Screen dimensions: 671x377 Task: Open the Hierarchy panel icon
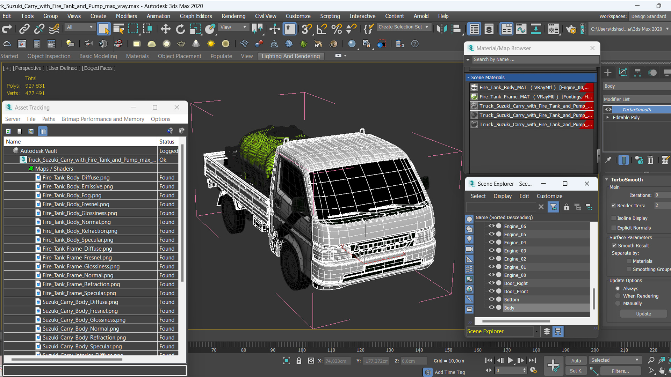(x=637, y=73)
